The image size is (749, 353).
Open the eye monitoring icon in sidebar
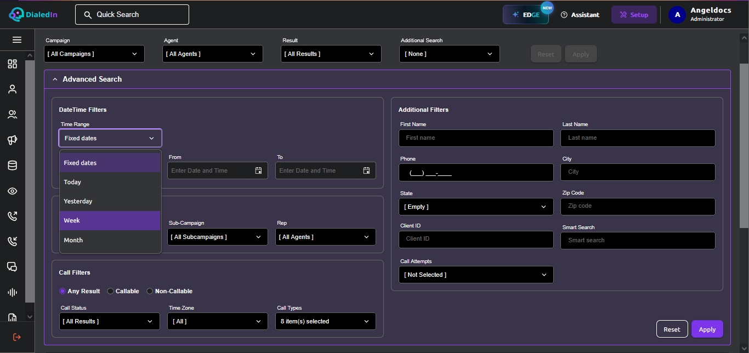(x=12, y=191)
